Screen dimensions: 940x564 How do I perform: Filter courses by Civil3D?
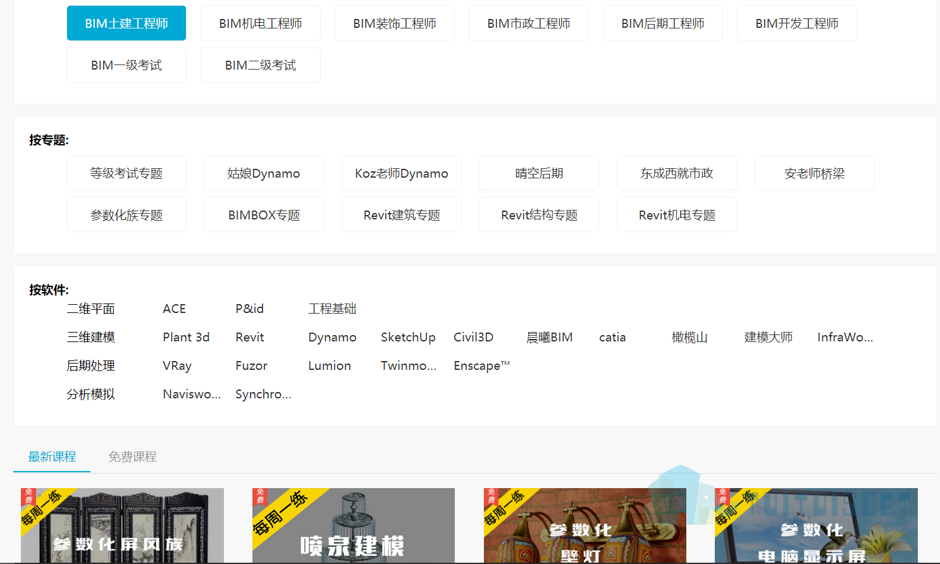coord(473,337)
